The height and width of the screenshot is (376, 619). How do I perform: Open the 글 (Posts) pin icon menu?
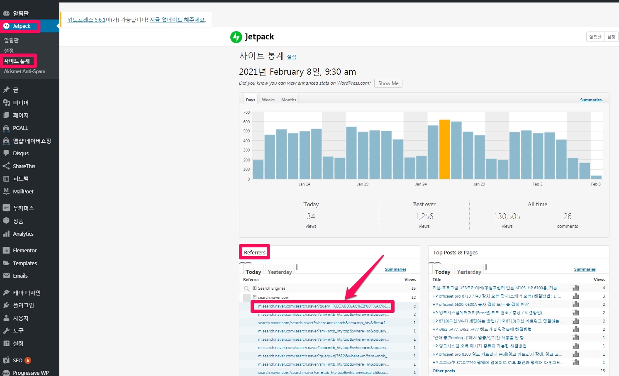pyautogui.click(x=6, y=90)
